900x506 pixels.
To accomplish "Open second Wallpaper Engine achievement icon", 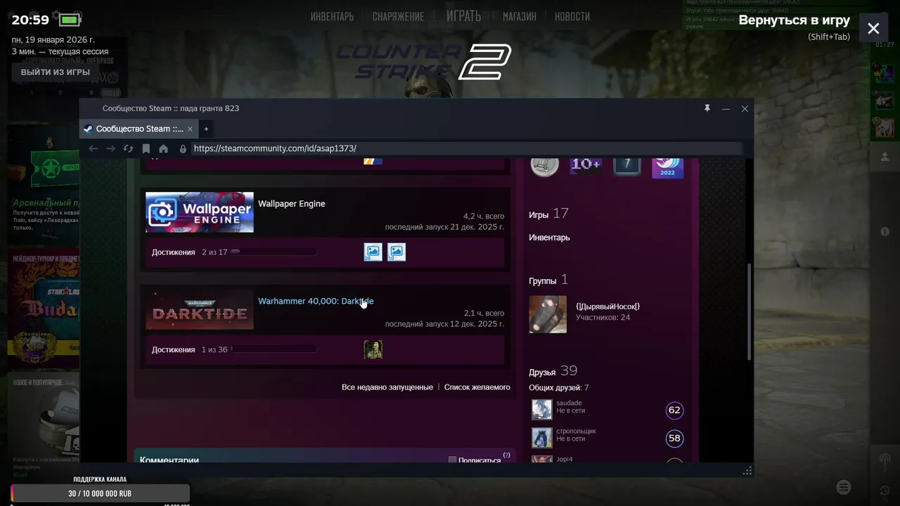I will coord(397,252).
